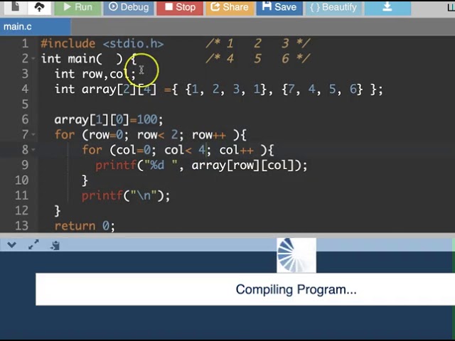Image resolution: width=455 pixels, height=341 pixels.
Task: Click on 'return 0;' in line 13
Action: click(x=85, y=226)
